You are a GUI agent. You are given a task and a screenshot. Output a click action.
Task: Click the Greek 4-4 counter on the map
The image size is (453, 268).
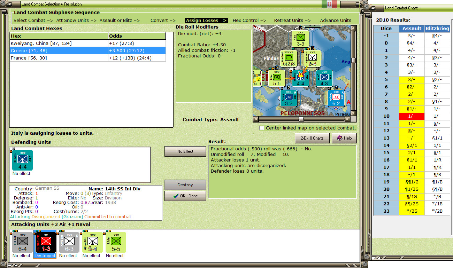click(300, 79)
